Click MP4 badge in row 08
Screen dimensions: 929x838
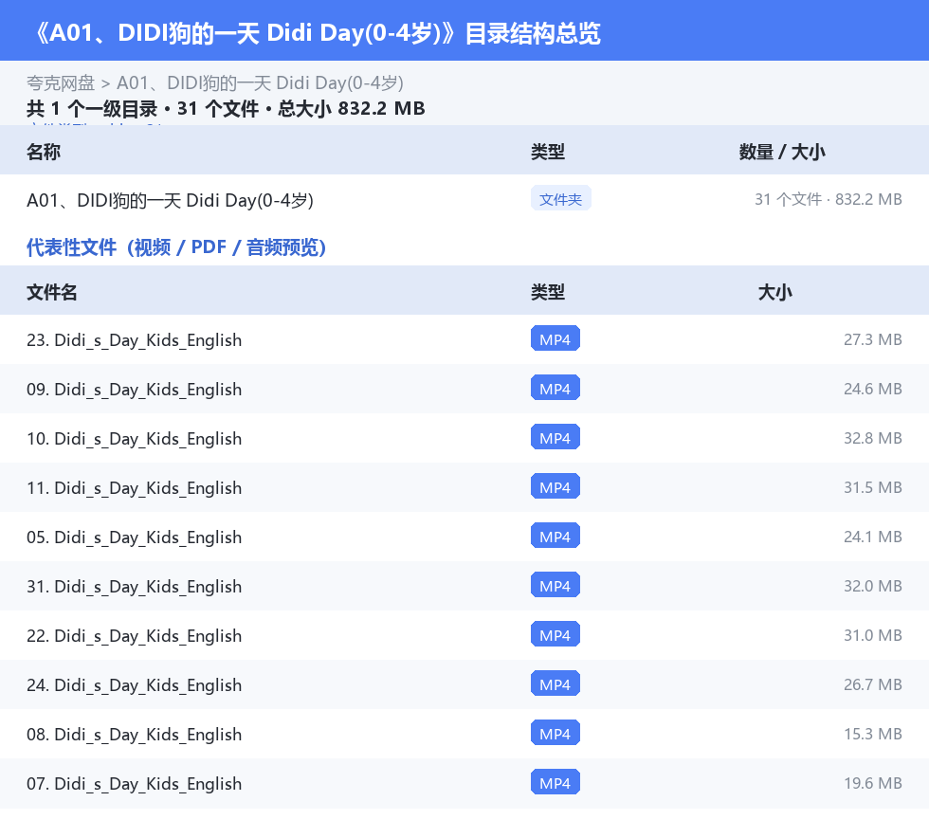pos(556,733)
